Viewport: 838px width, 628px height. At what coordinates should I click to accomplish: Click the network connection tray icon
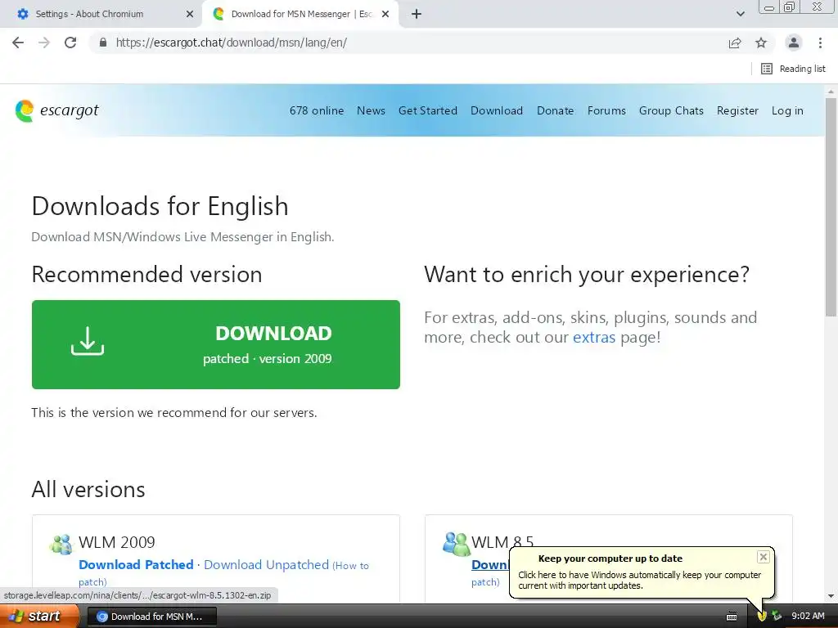777,617
